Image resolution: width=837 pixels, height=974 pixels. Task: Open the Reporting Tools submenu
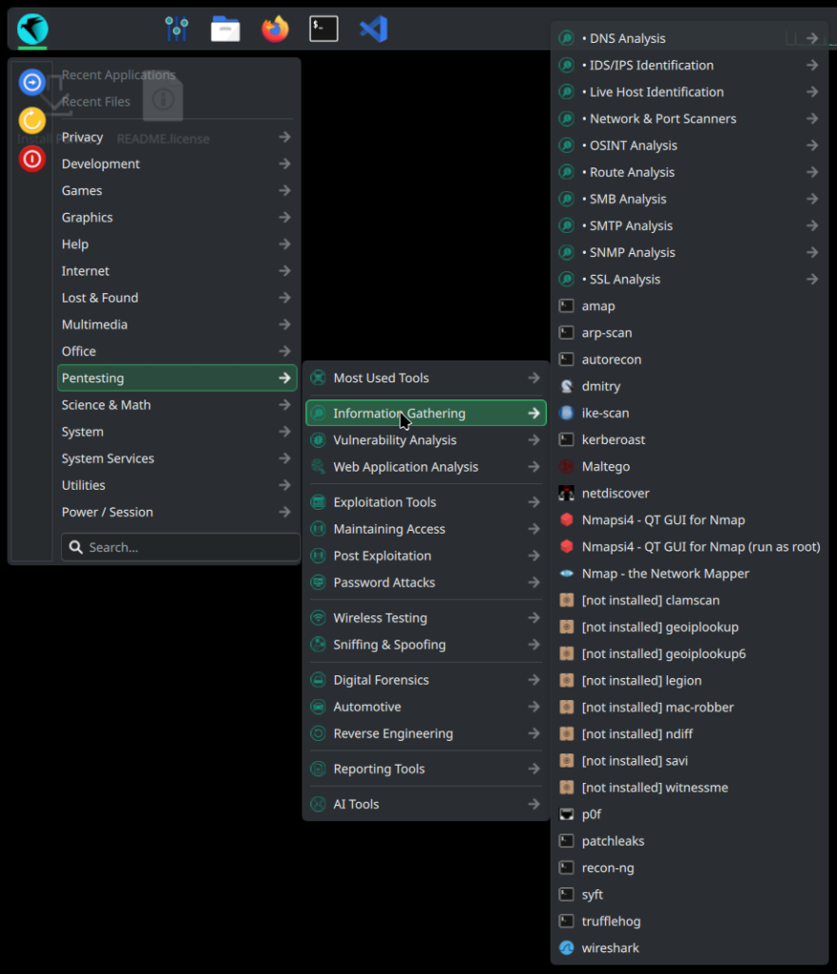[426, 769]
